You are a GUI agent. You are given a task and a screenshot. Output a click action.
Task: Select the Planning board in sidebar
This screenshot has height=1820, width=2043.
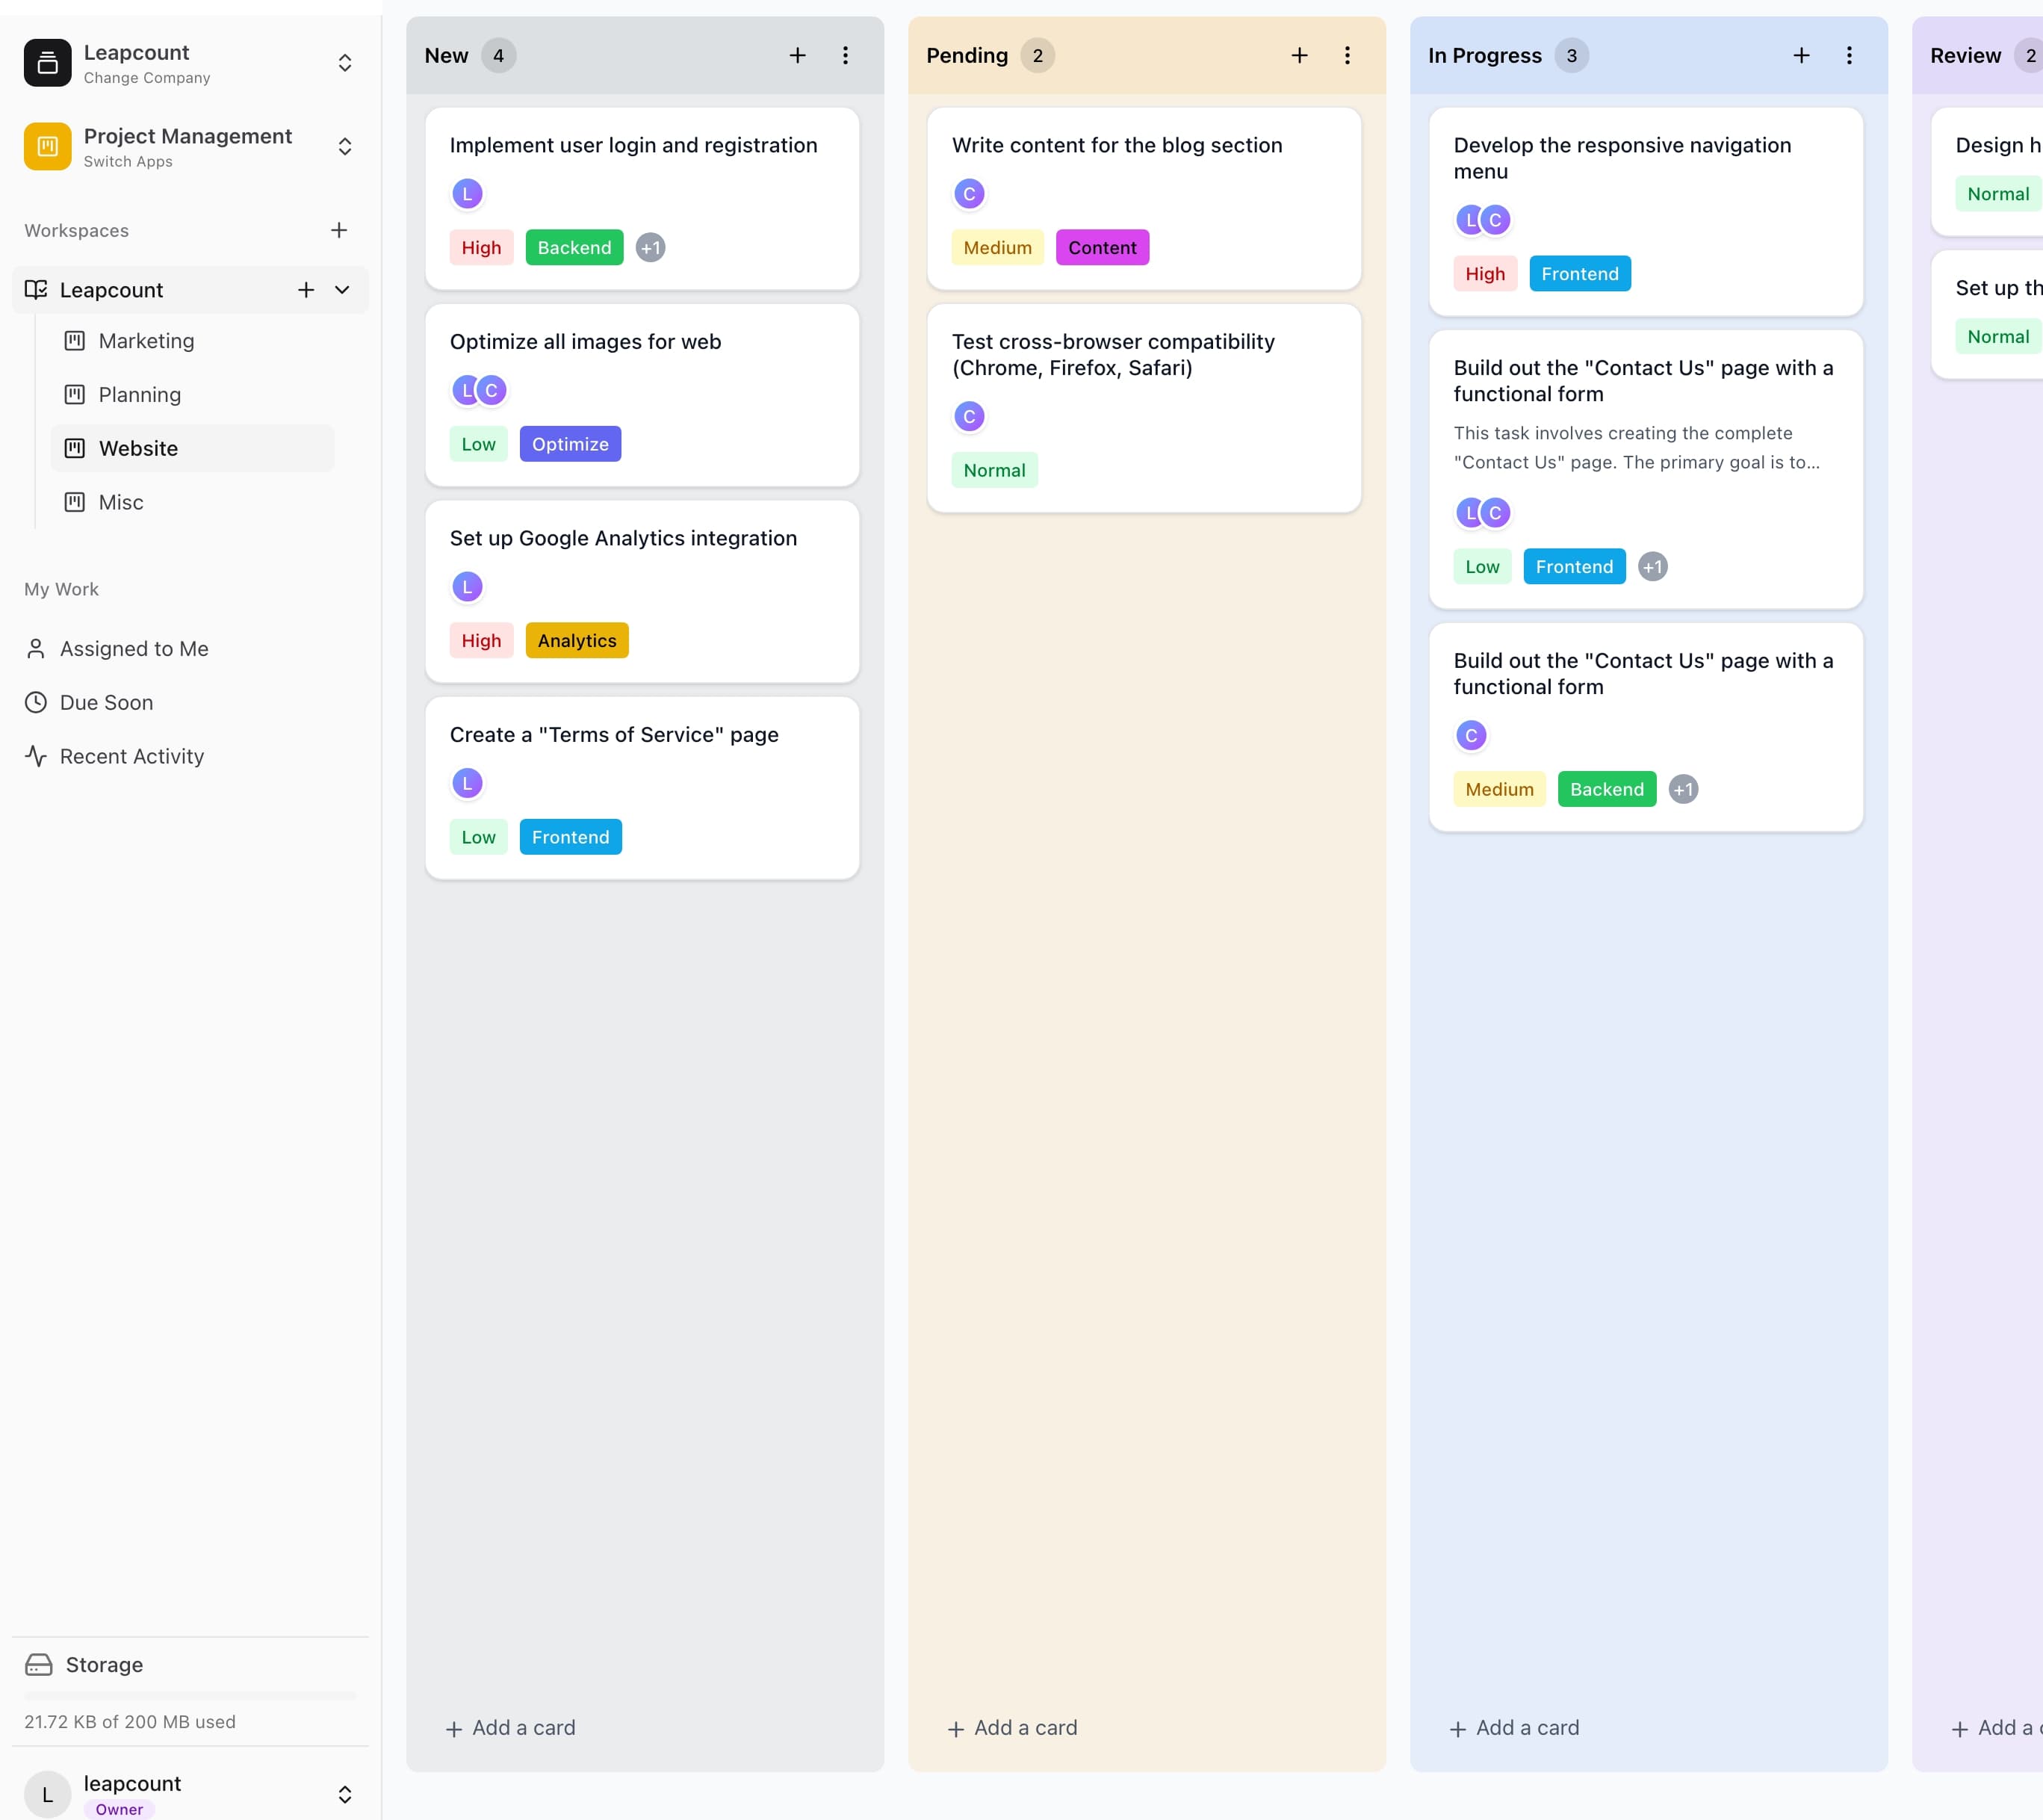click(139, 394)
